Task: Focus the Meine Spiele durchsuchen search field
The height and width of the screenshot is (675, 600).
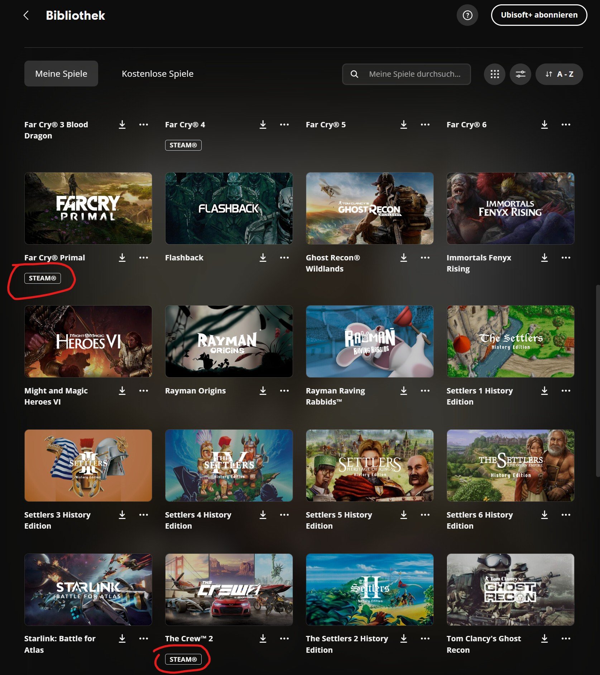Action: click(x=407, y=74)
